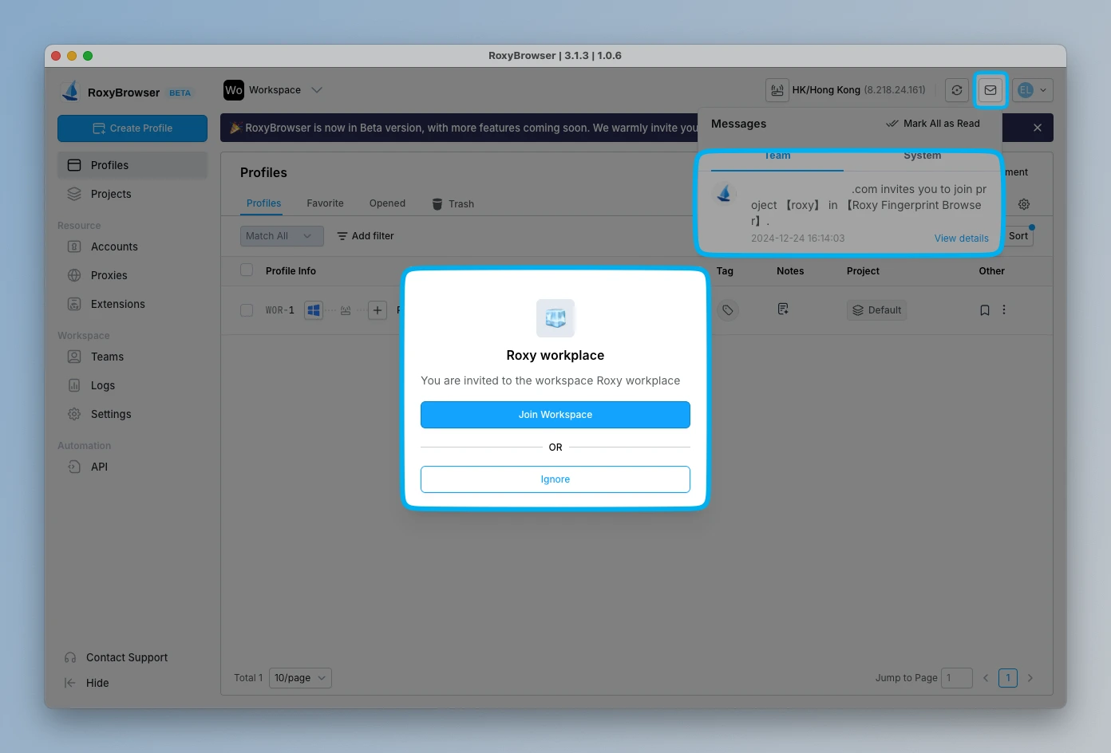The width and height of the screenshot is (1111, 753).
Task: Click the refresh sync icon in header
Action: (x=957, y=90)
